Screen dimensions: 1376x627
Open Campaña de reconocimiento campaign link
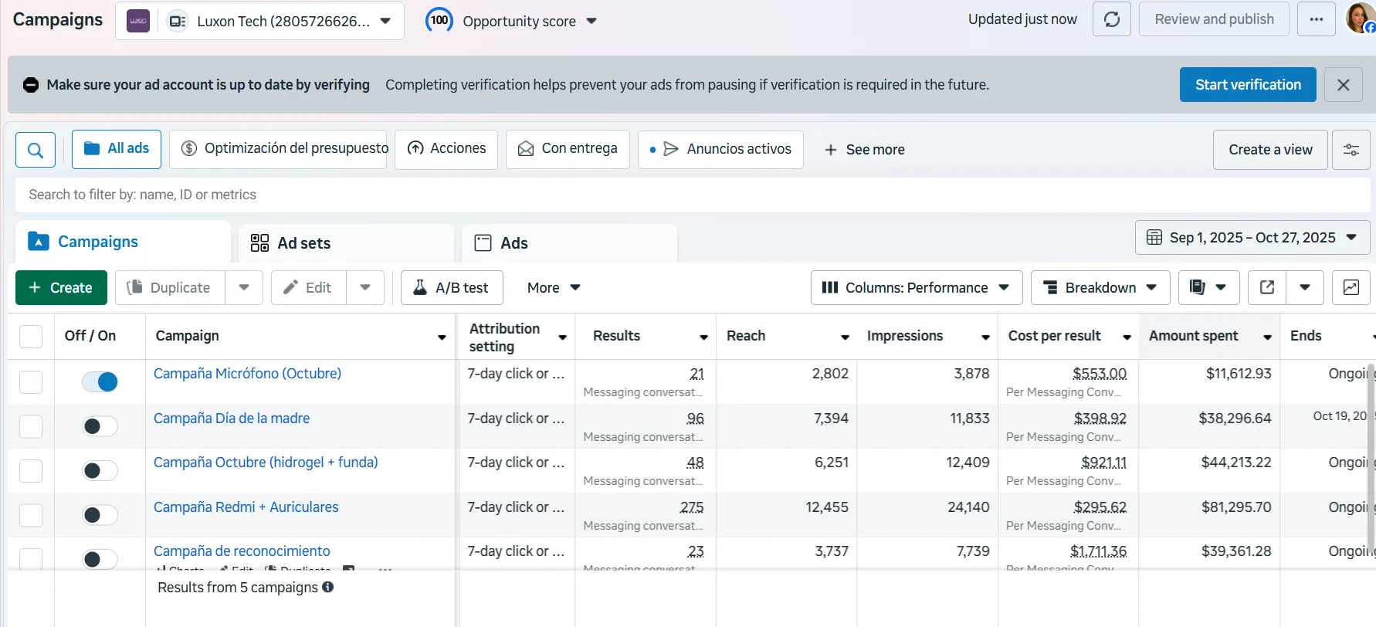(242, 551)
